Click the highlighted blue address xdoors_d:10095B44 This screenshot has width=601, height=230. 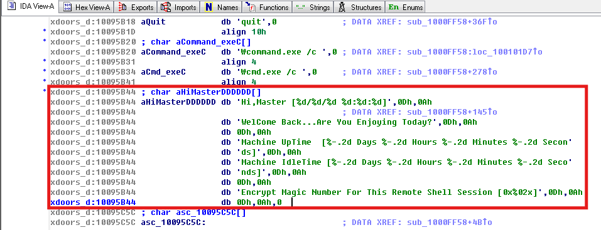click(x=93, y=202)
